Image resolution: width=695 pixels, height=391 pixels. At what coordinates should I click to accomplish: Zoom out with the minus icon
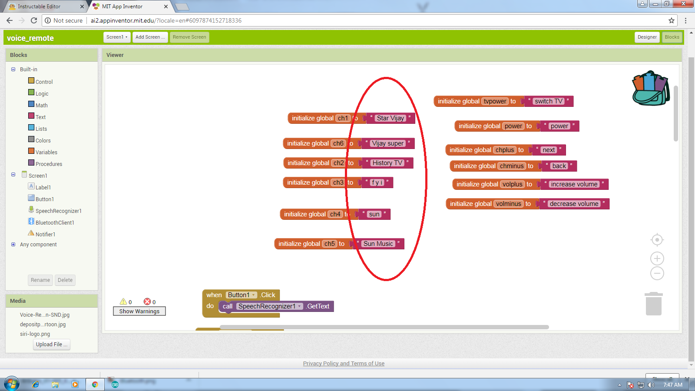point(657,273)
